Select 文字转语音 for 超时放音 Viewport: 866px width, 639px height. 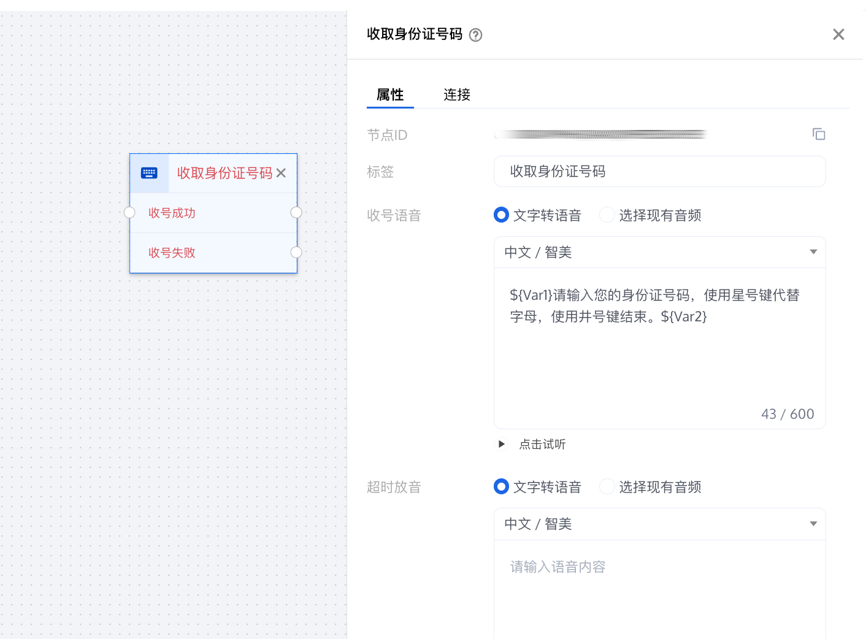[x=502, y=487]
